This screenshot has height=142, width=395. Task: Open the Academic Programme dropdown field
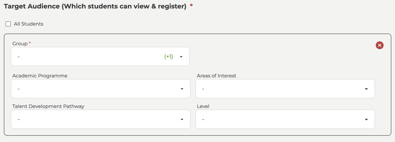click(96, 89)
